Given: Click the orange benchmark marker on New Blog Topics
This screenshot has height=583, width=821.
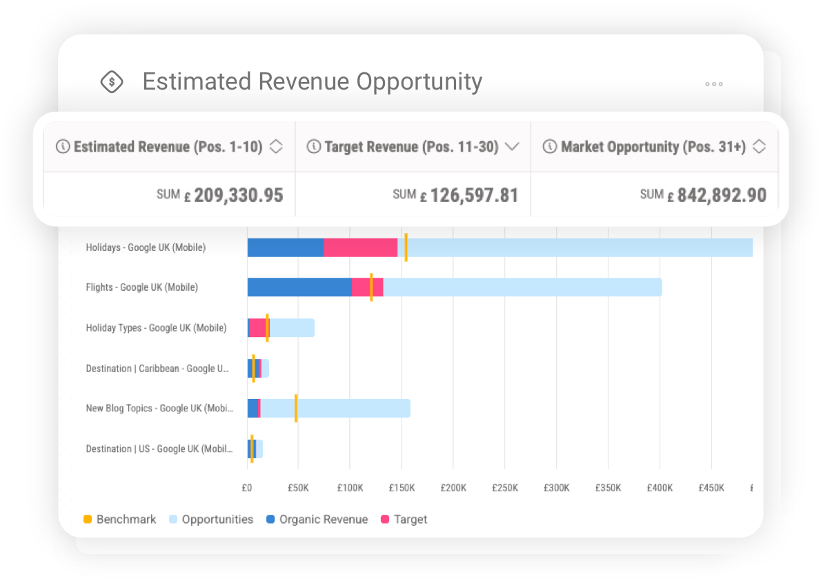Looking at the screenshot, I should [296, 408].
